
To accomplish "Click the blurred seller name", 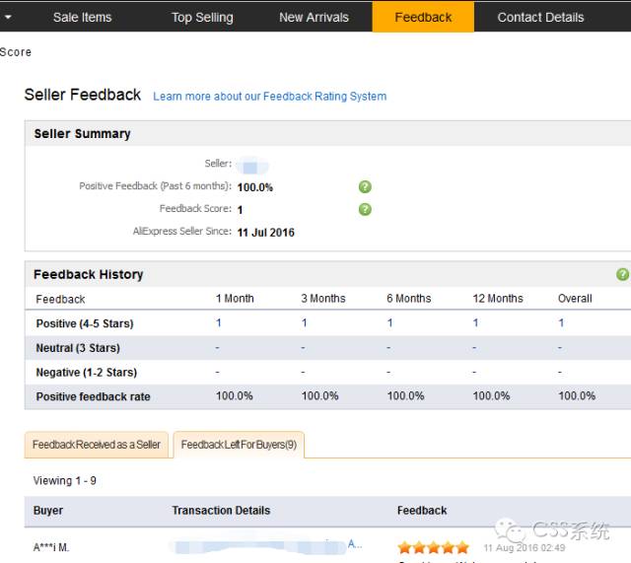I will [252, 166].
